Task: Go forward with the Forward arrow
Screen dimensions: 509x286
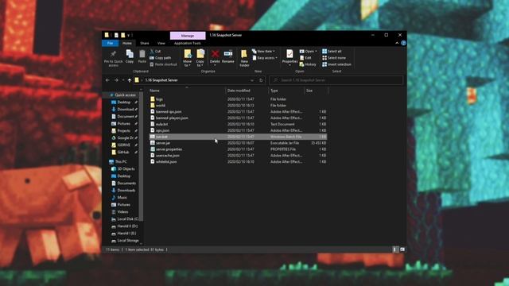Action: click(x=116, y=80)
